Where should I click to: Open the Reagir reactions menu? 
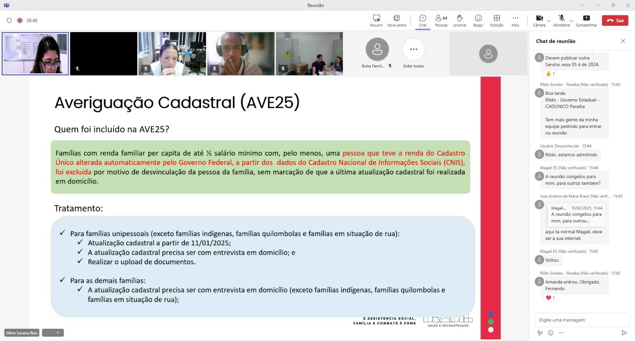(x=478, y=21)
